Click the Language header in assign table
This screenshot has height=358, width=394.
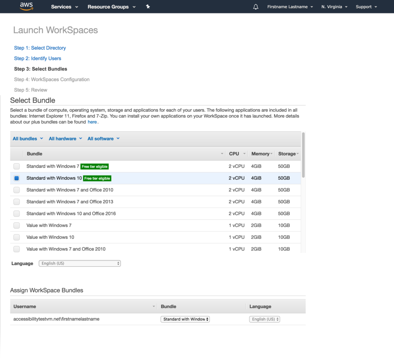pyautogui.click(x=260, y=306)
